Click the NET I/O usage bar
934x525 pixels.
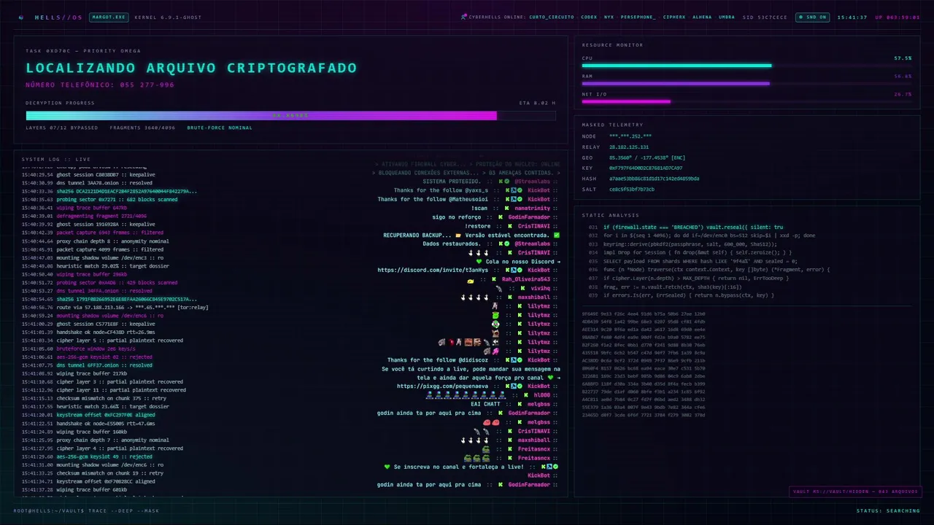[x=746, y=101]
